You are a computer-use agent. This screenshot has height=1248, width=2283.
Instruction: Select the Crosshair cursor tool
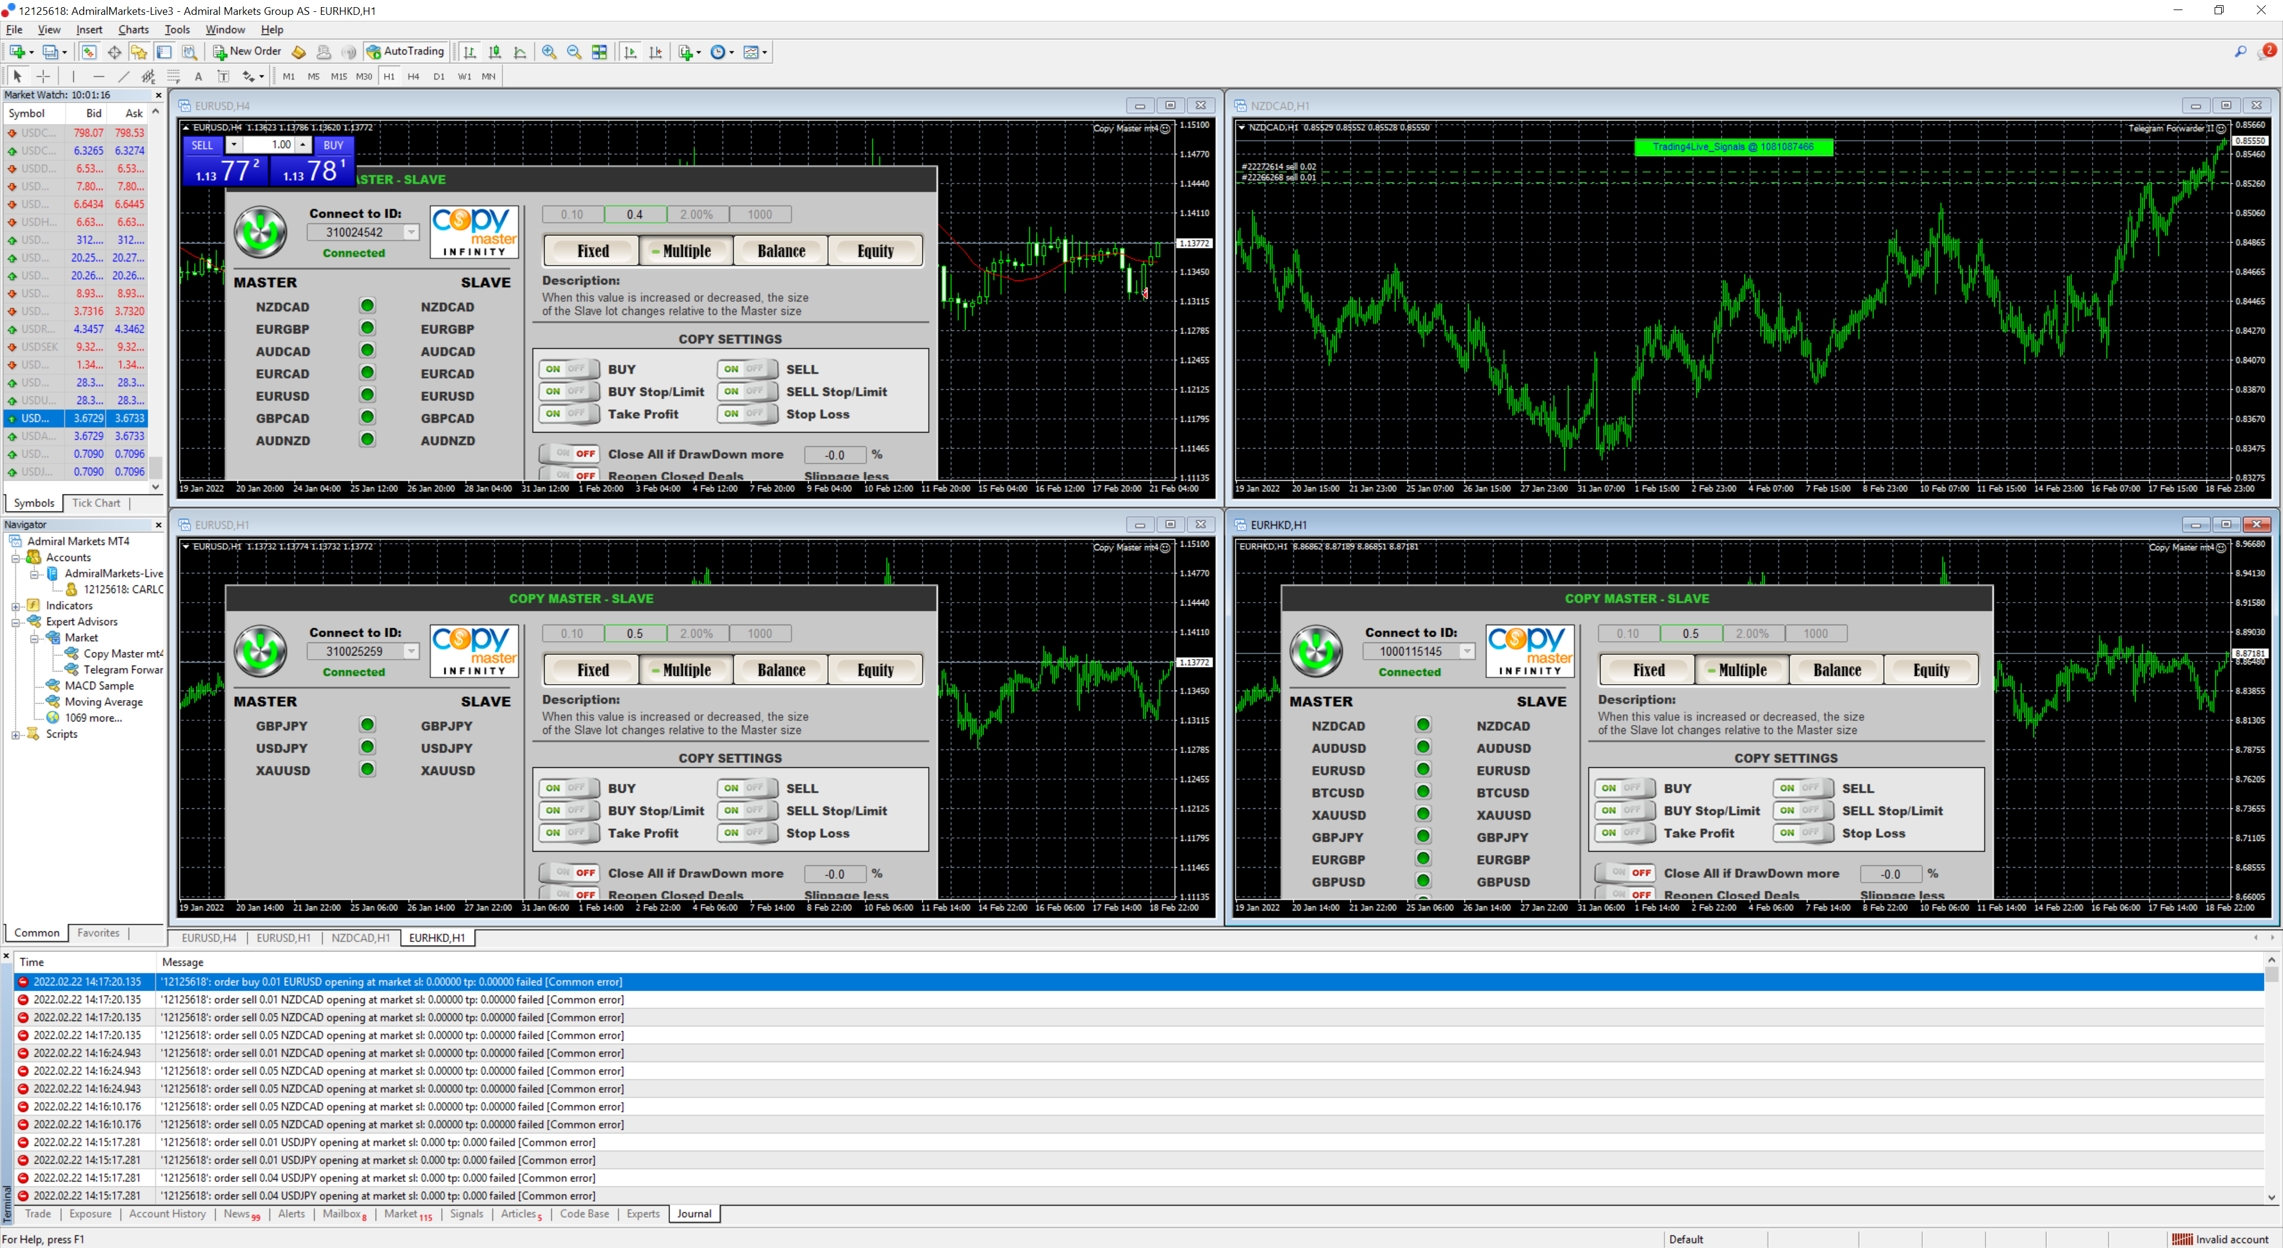(43, 76)
